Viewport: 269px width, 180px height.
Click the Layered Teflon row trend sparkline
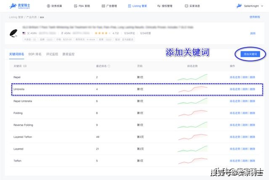point(193,137)
